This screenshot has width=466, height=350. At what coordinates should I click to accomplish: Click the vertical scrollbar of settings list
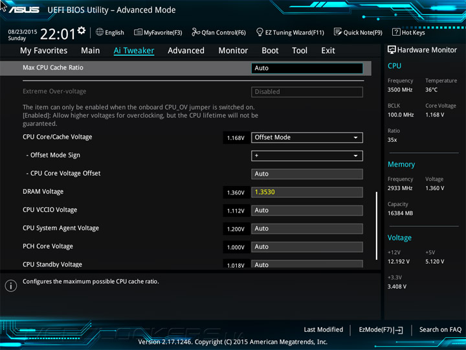pyautogui.click(x=377, y=226)
